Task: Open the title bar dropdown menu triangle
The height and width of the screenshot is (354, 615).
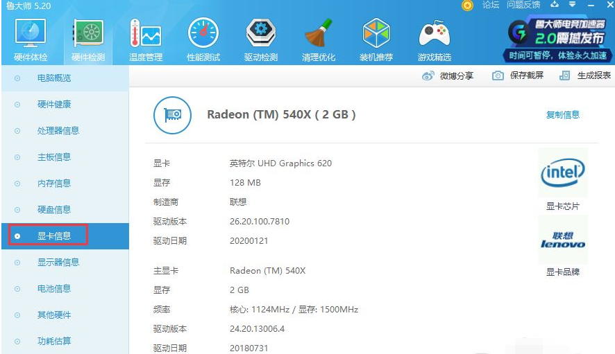Action: pos(572,4)
